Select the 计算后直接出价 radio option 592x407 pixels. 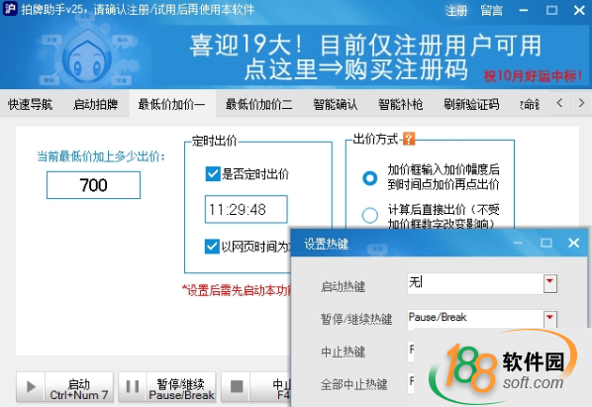click(369, 215)
